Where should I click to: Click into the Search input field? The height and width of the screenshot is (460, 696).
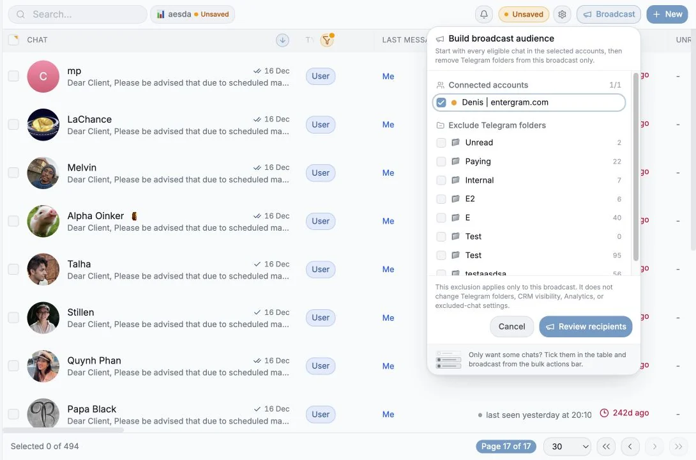coord(78,14)
